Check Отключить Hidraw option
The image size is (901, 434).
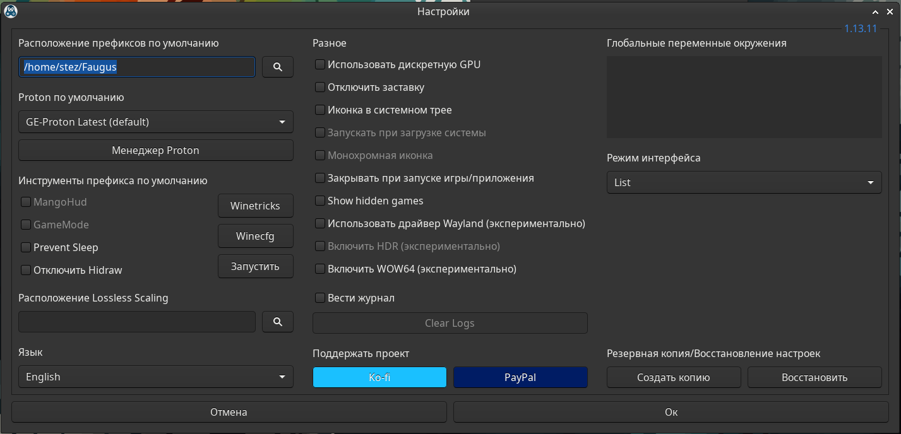[26, 270]
